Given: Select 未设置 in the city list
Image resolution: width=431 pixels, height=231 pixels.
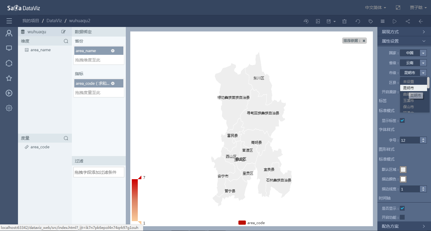Looking at the screenshot, I should 413,81.
